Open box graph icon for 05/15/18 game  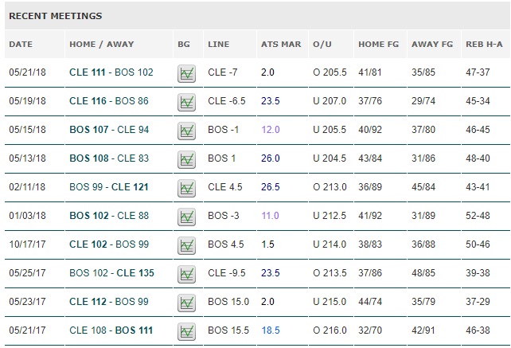186,131
